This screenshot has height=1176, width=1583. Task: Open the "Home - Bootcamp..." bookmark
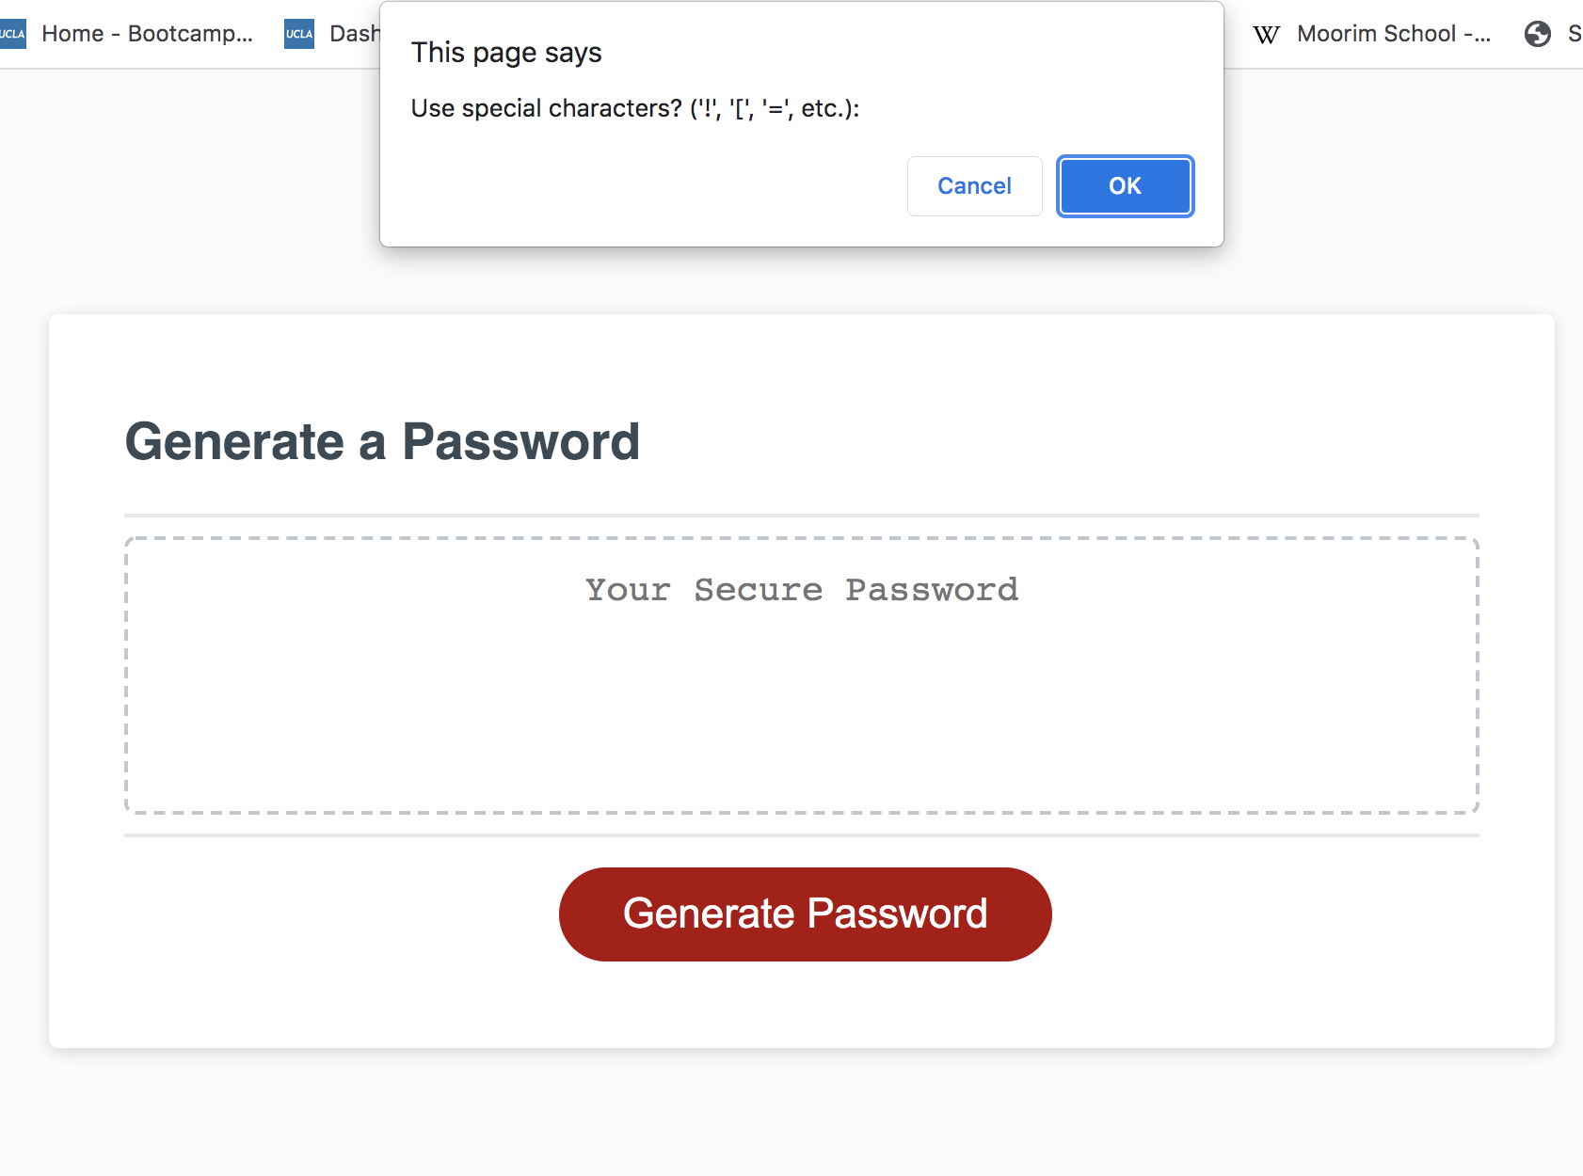click(x=146, y=34)
